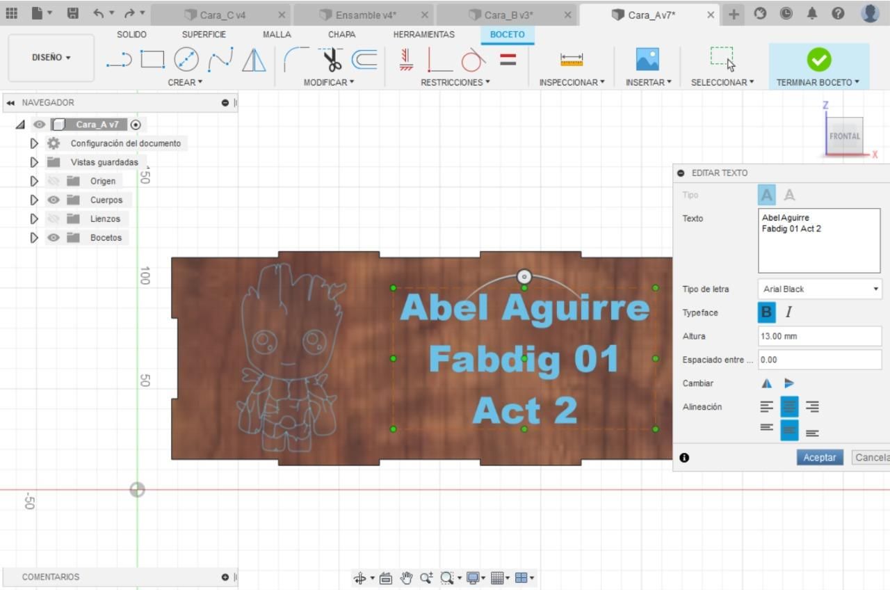The height and width of the screenshot is (590, 890).
Task: Open the extensions icon in the title bar
Action: pos(760,13)
